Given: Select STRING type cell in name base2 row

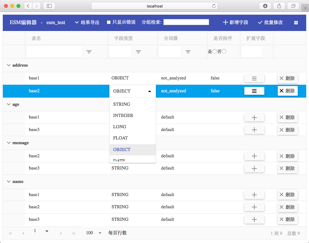Looking at the screenshot, I should 120,207.
